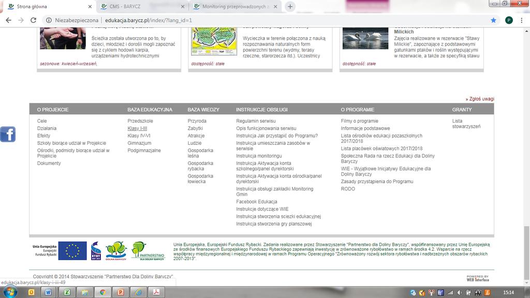
Task: Click the address bar URL field
Action: 263,20
